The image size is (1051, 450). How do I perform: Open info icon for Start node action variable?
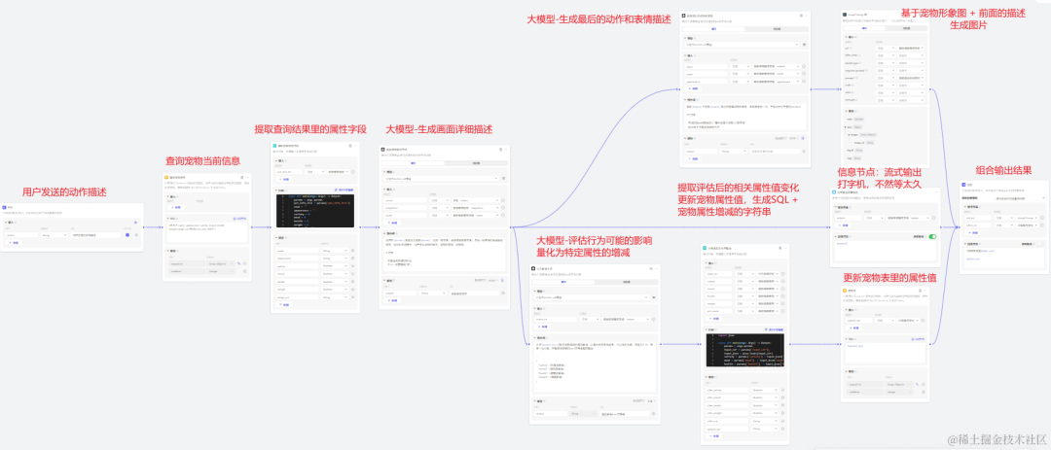136,235
